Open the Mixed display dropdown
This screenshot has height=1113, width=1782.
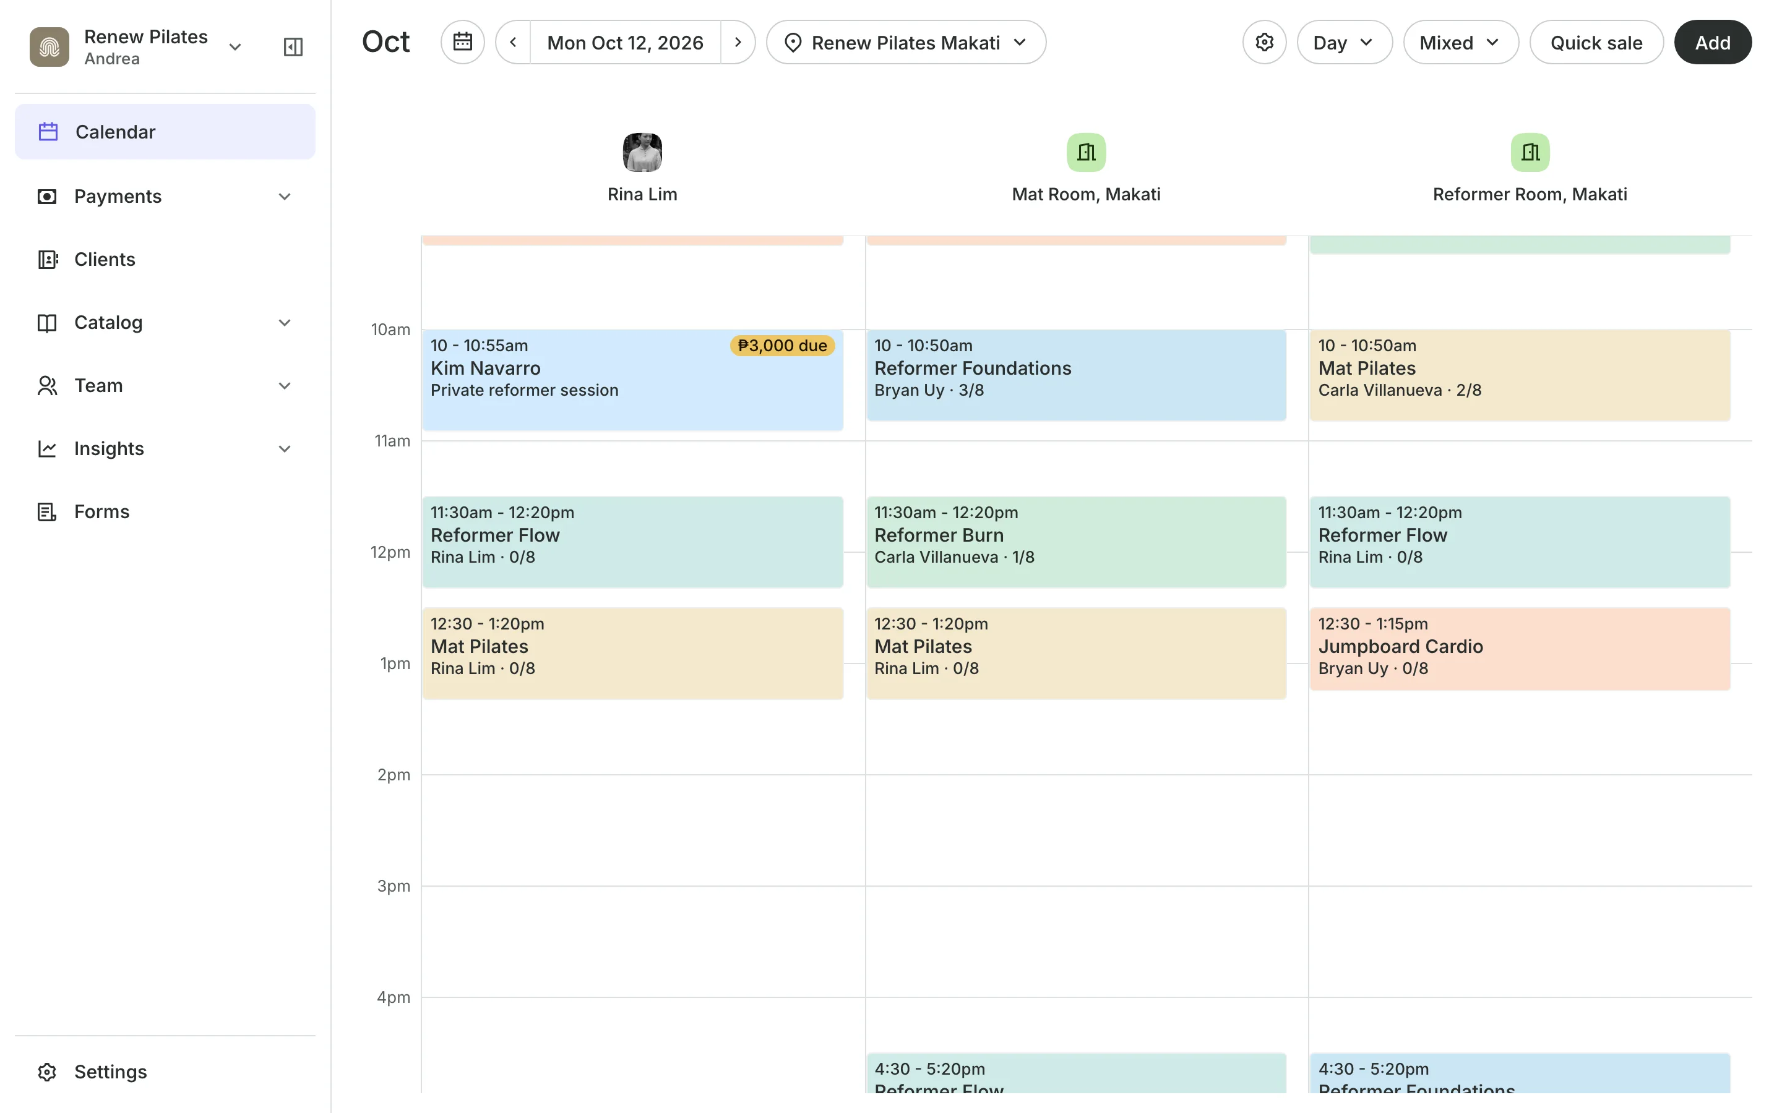tap(1460, 42)
